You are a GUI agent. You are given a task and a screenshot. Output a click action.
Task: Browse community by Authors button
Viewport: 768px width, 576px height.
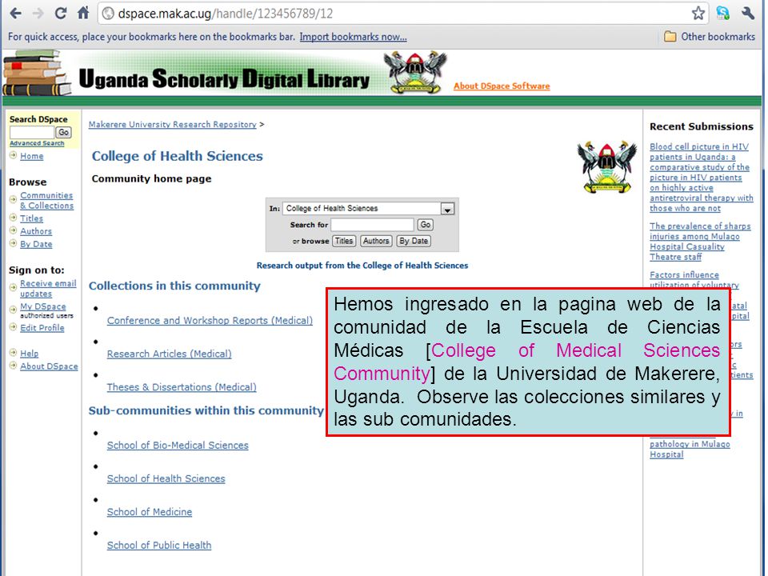click(376, 241)
